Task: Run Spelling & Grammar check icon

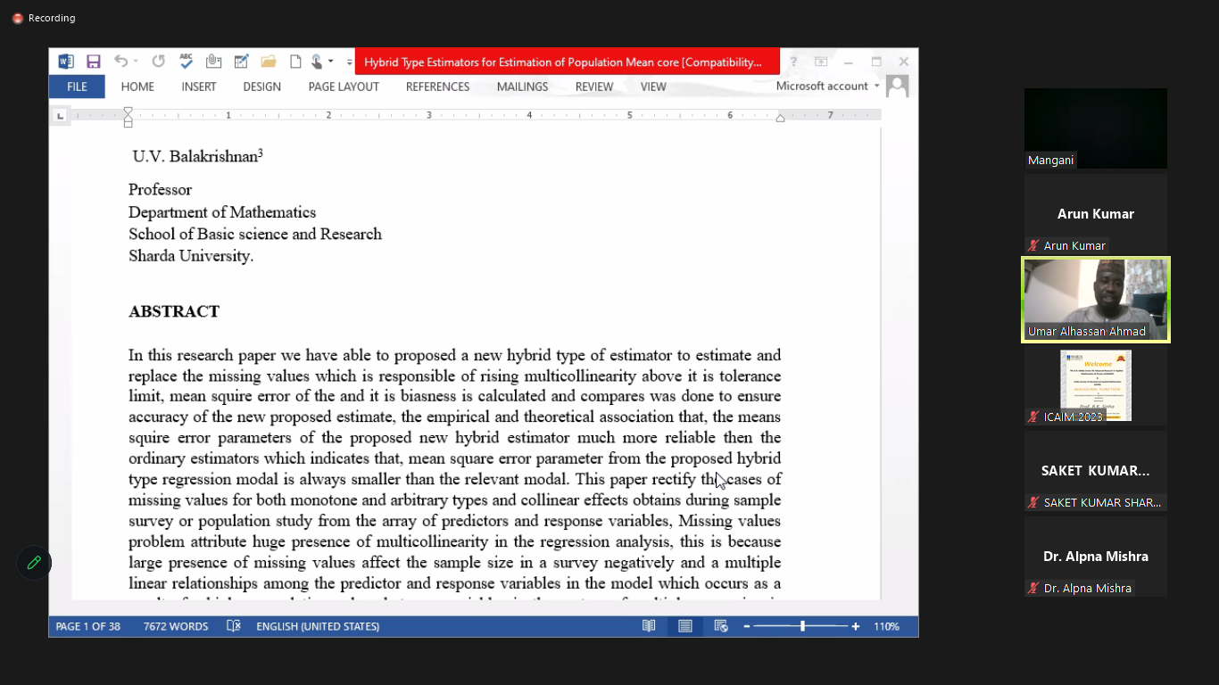Action: pos(186,62)
